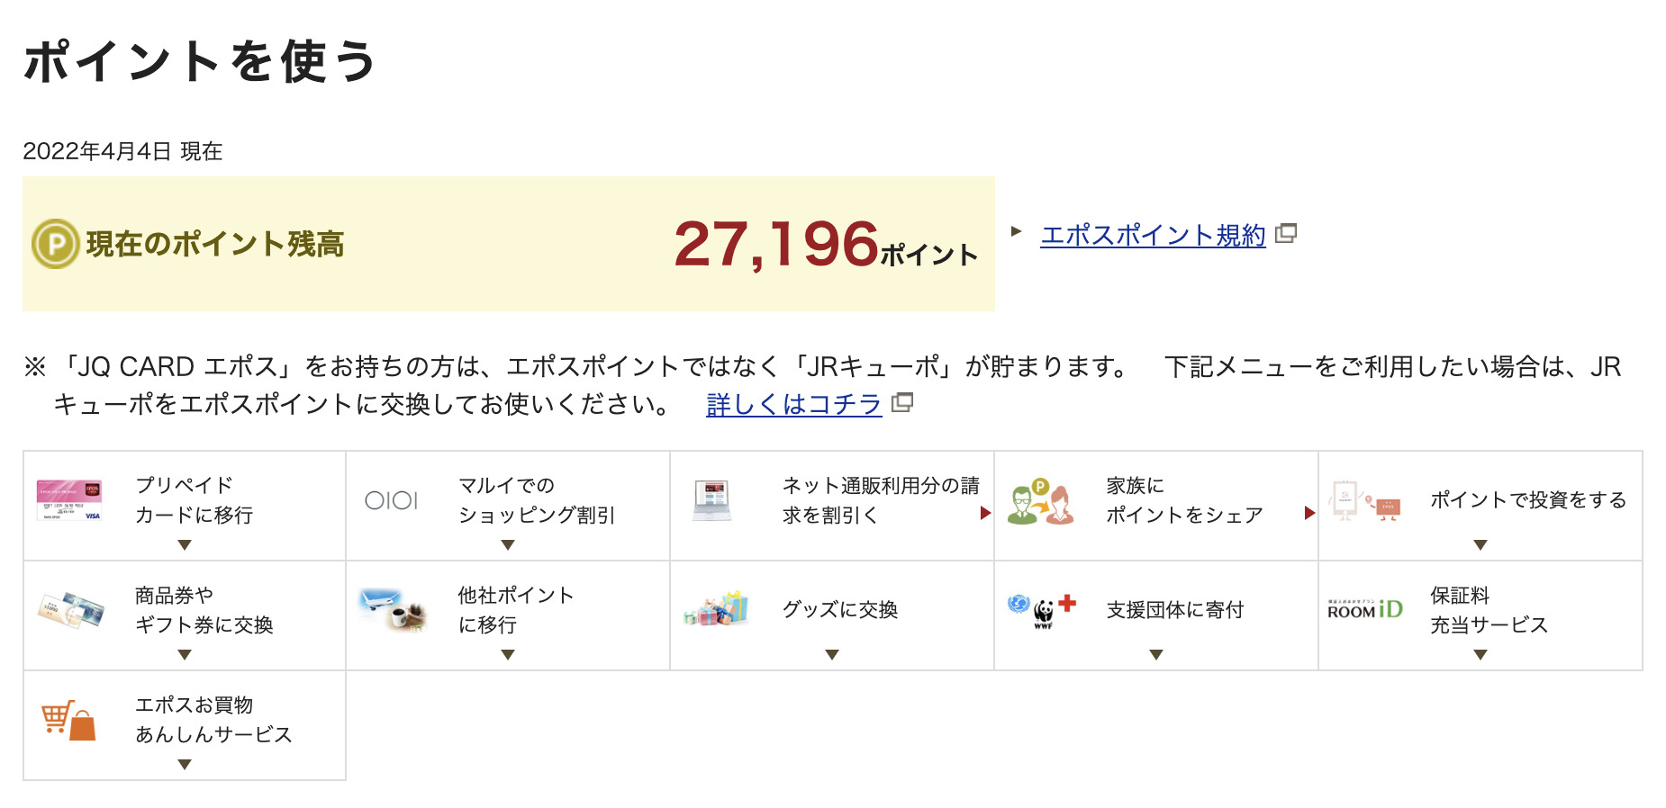Click the family point share icon
Viewport: 1666px width, 808px height.
tap(1040, 501)
